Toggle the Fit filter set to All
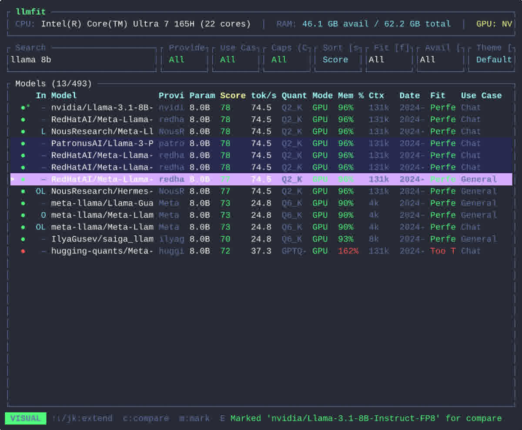The image size is (522, 430). [x=389, y=60]
